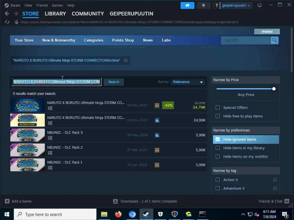Click the NARUTO X BORUTO search term field

coord(57,82)
